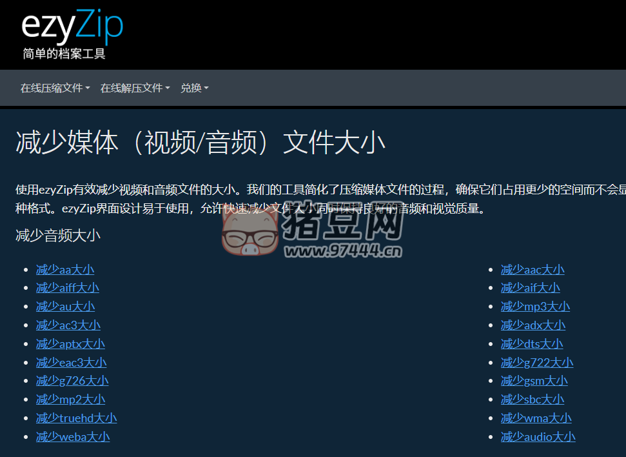
Task: Select the 减少audio大小 link
Action: tap(538, 437)
